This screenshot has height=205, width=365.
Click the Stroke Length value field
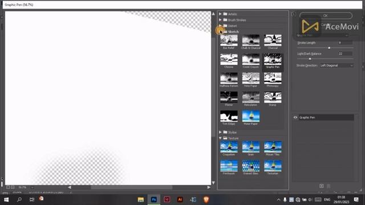(345, 43)
